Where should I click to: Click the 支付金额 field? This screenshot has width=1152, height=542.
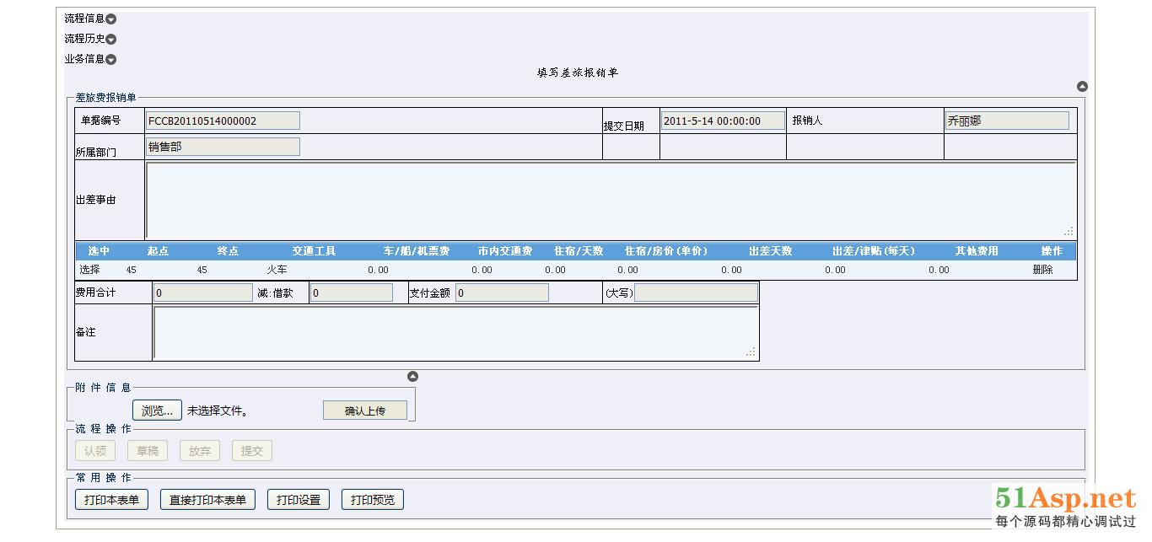502,293
